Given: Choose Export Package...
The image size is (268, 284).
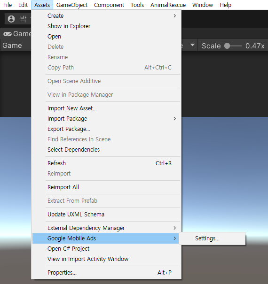Looking at the screenshot, I should pyautogui.click(x=106, y=129).
